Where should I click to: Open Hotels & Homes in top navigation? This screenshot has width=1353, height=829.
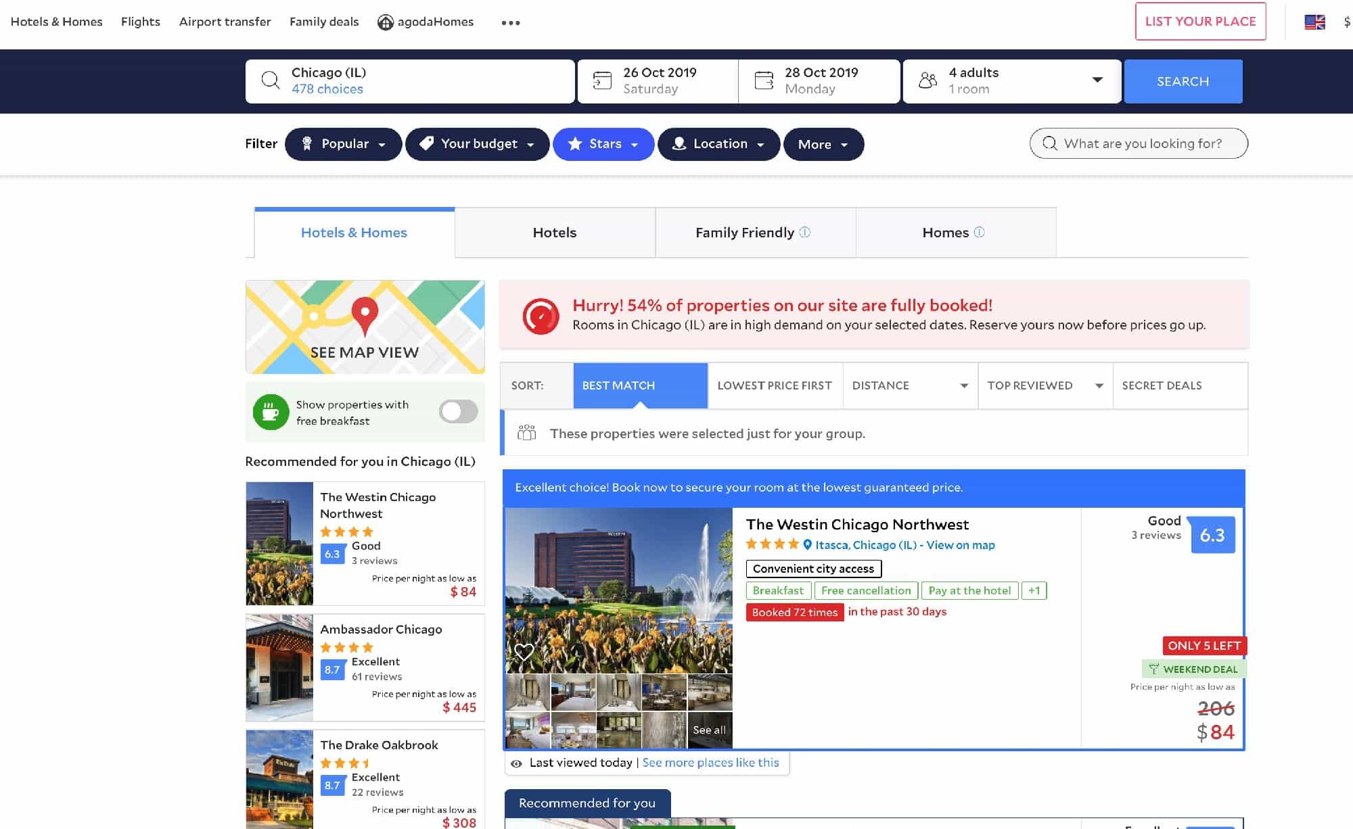coord(57,22)
